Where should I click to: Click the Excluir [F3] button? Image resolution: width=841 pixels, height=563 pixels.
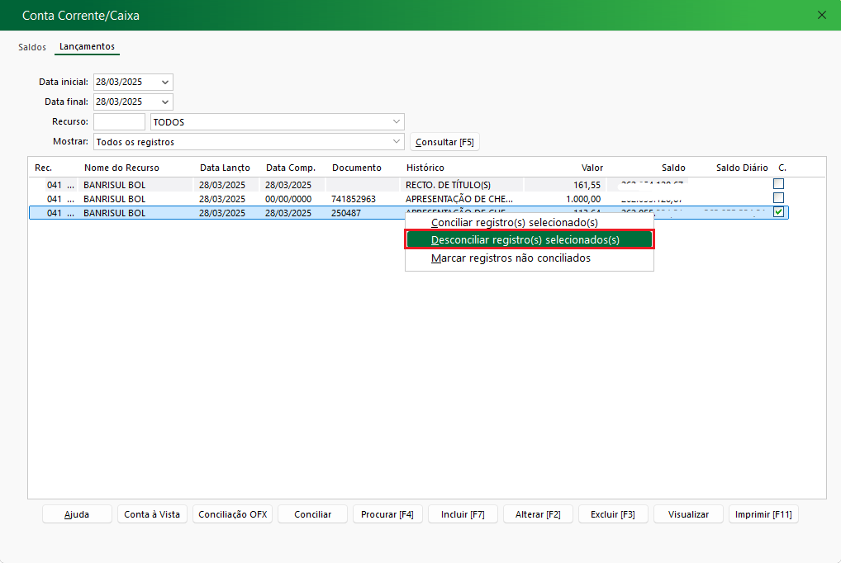[x=613, y=514]
